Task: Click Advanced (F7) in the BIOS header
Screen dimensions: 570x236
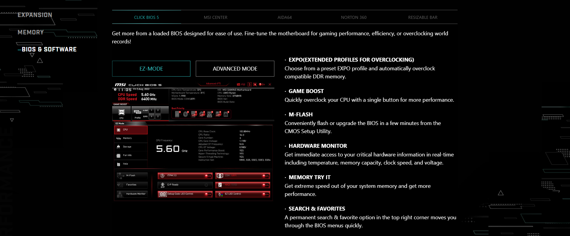Action: pos(213,84)
